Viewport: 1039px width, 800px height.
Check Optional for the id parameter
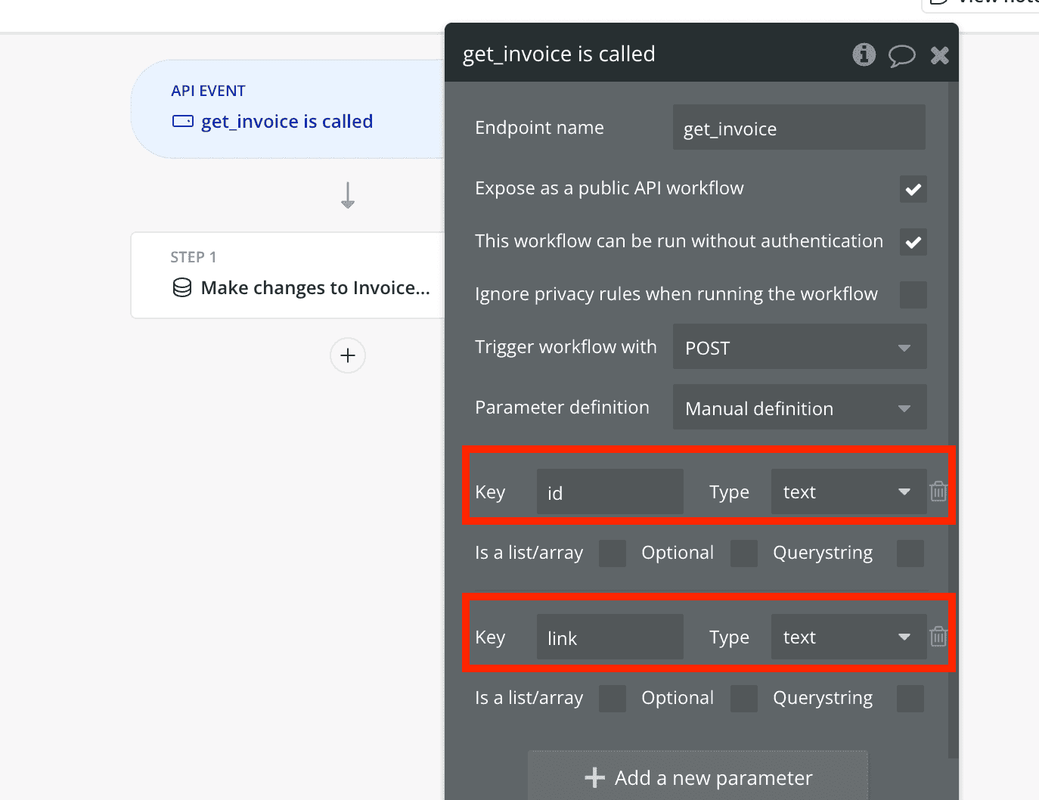pyautogui.click(x=743, y=553)
